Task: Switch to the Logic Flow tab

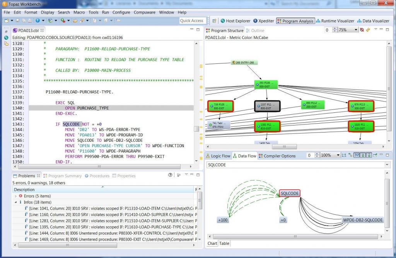Action: click(x=218, y=156)
